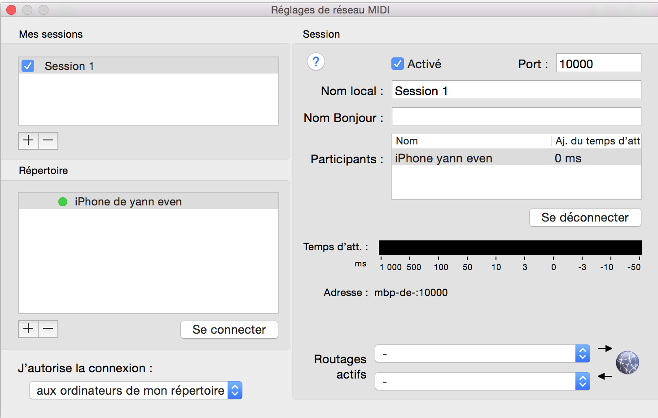The width and height of the screenshot is (658, 418).
Task: Click the Temps d'att. latency bar
Action: click(510, 247)
